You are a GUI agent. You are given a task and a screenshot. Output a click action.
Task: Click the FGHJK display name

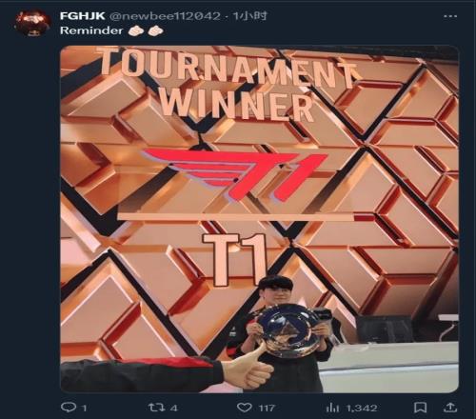tap(83, 16)
